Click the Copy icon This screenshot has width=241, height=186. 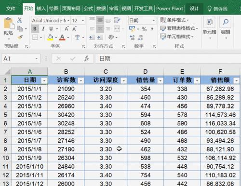tap(20, 29)
